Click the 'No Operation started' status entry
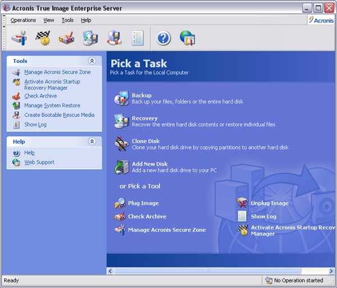This screenshot has width=337, height=288. [299, 281]
